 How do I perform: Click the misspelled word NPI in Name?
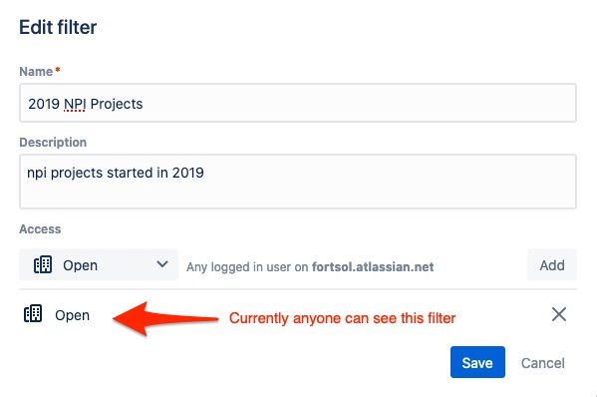[x=75, y=104]
